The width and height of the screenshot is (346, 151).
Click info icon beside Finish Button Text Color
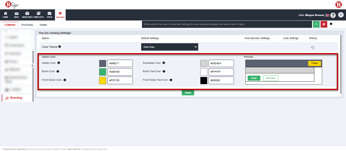pyautogui.click(x=171, y=80)
